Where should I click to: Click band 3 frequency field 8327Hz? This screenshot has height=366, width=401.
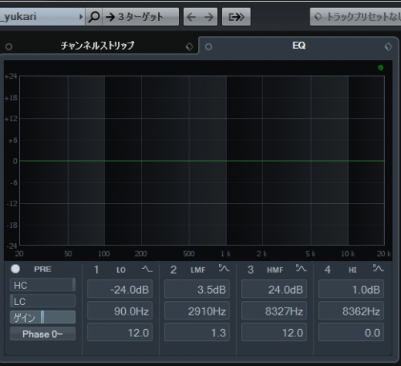click(x=274, y=311)
